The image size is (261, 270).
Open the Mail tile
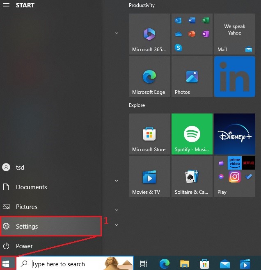[235, 34]
